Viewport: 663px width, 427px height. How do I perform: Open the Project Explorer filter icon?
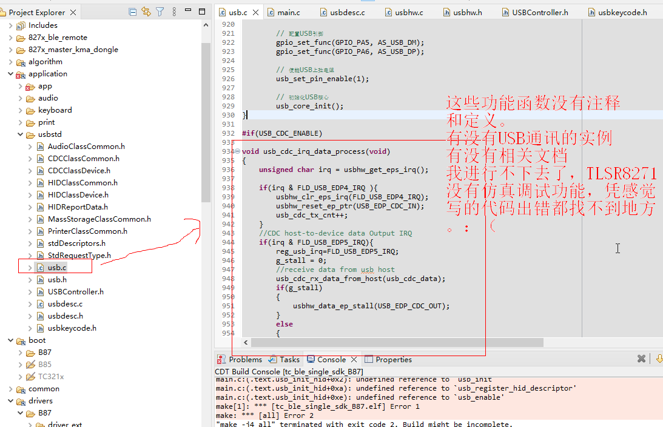click(x=160, y=12)
